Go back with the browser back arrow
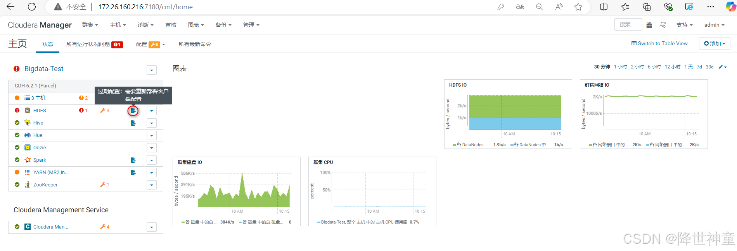 pos(10,7)
